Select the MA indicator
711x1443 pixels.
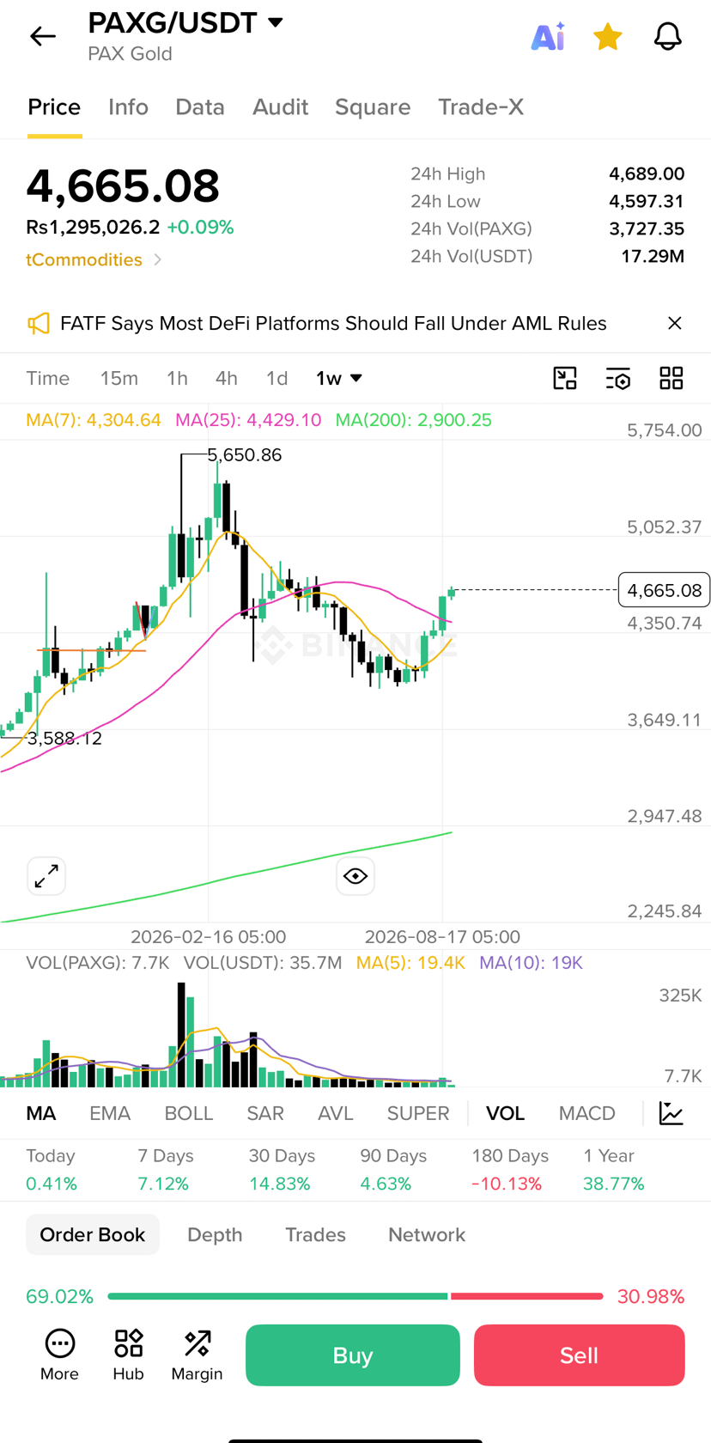point(41,1113)
